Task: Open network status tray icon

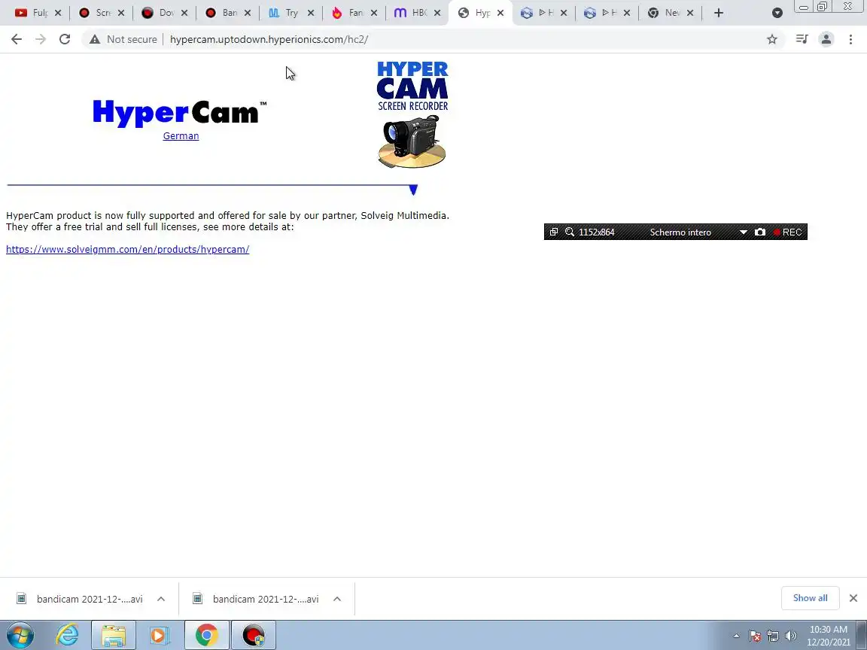Action: coord(773,636)
